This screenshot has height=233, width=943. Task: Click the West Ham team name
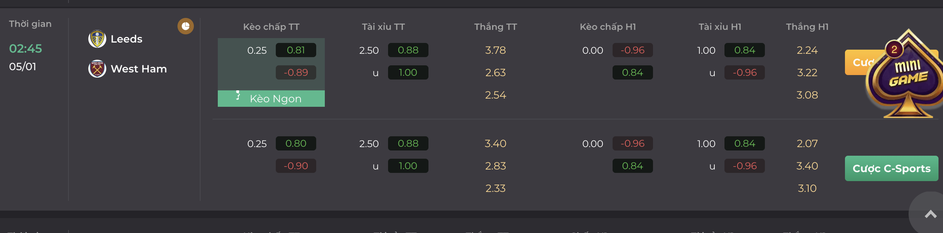pos(139,69)
